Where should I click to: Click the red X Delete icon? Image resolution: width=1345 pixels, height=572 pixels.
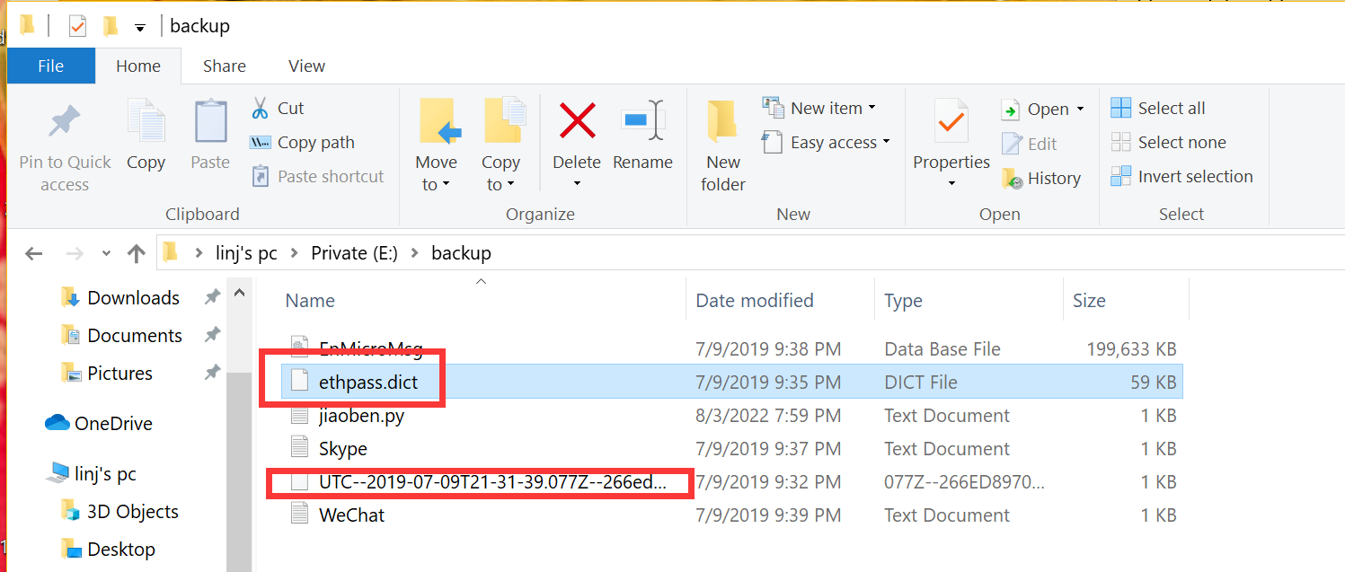coord(577,122)
